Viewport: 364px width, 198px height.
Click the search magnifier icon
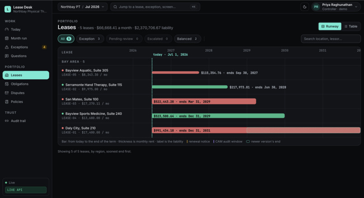[x=115, y=7]
